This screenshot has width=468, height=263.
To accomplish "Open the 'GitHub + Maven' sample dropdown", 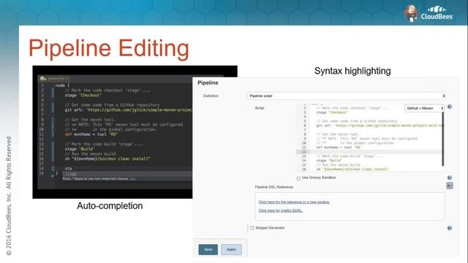I will tap(424, 108).
